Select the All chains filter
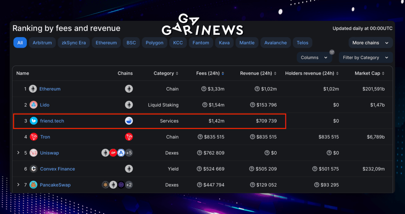 click(x=20, y=43)
